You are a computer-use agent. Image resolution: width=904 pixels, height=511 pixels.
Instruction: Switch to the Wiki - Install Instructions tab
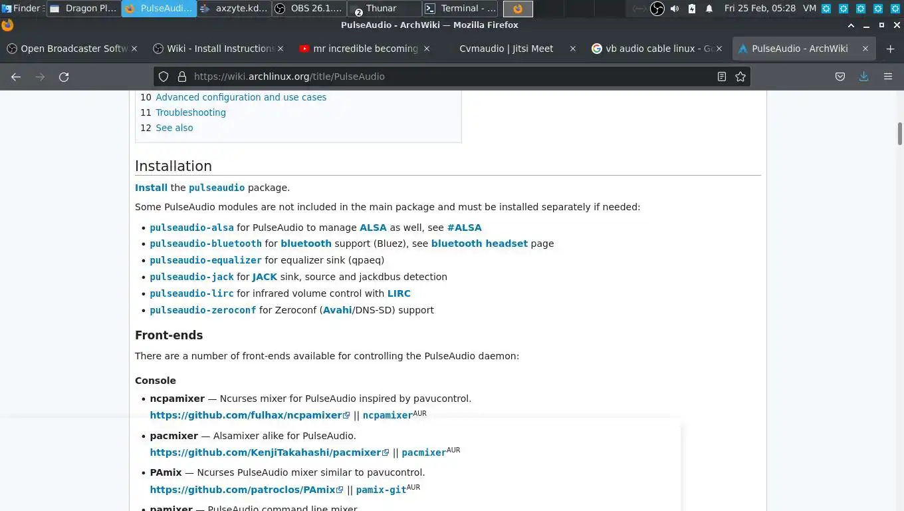(x=218, y=49)
